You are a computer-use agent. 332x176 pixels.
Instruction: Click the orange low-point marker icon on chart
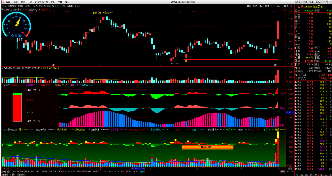click(x=186, y=61)
